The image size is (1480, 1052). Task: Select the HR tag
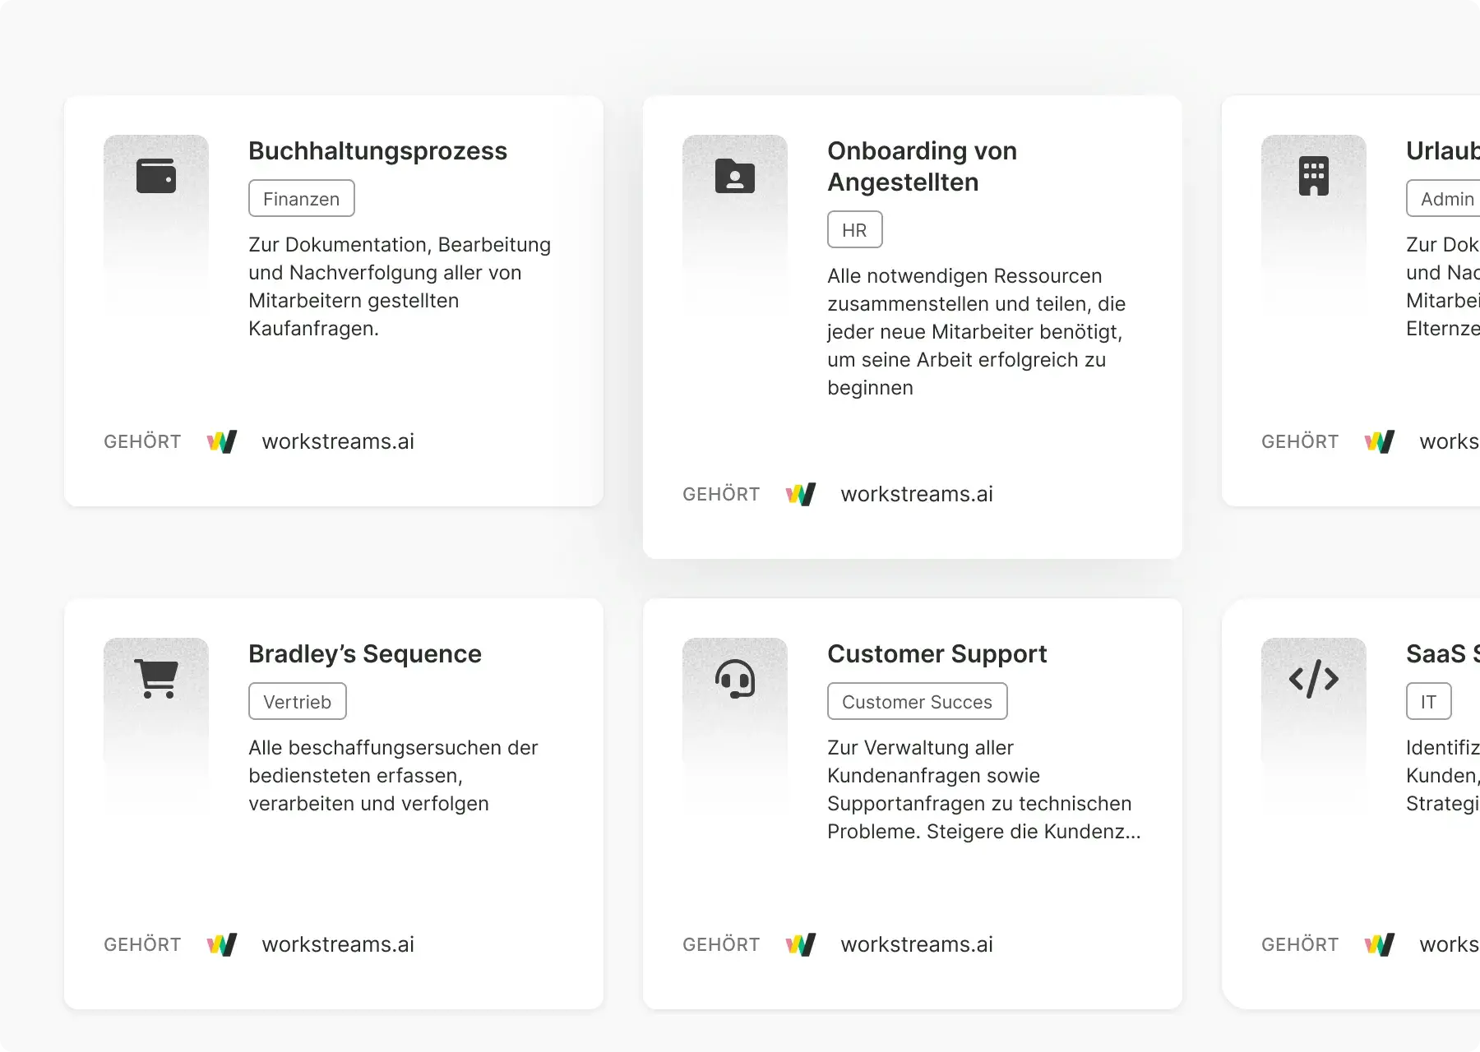854,230
